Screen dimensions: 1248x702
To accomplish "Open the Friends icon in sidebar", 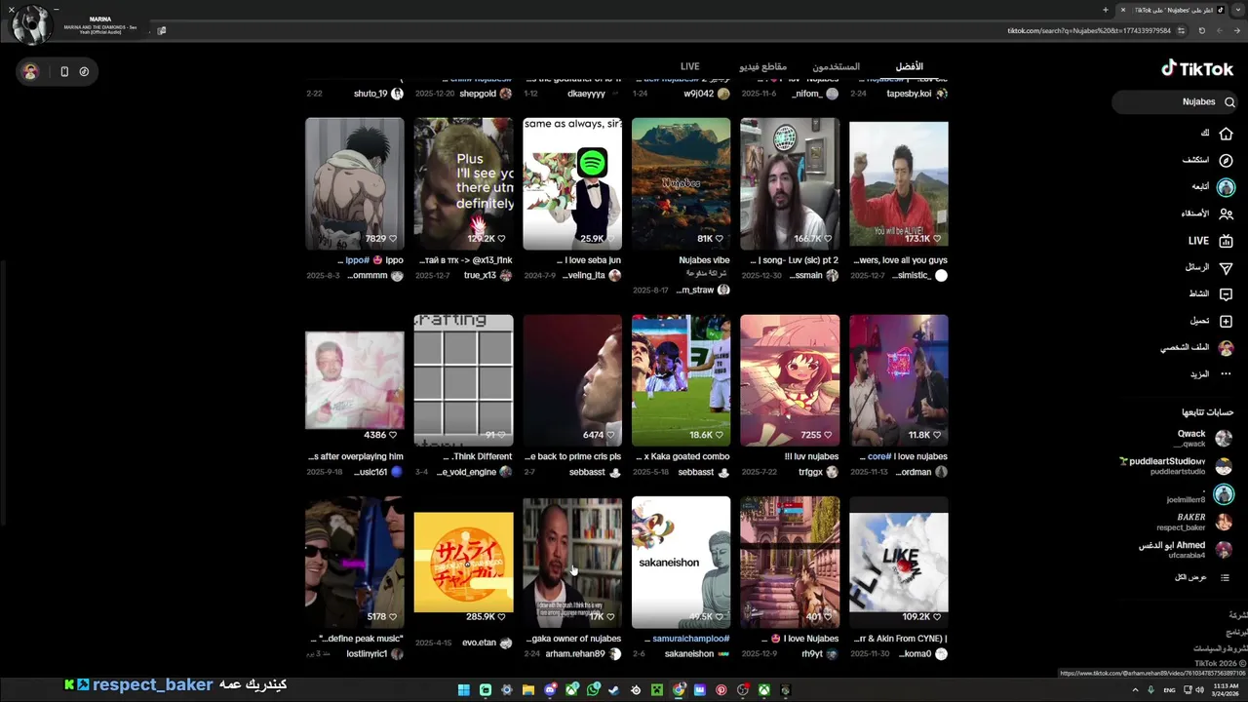I will (x=1226, y=214).
